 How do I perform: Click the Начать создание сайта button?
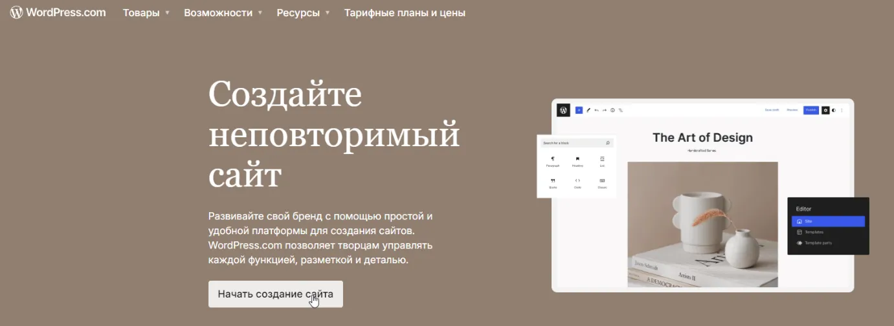275,294
